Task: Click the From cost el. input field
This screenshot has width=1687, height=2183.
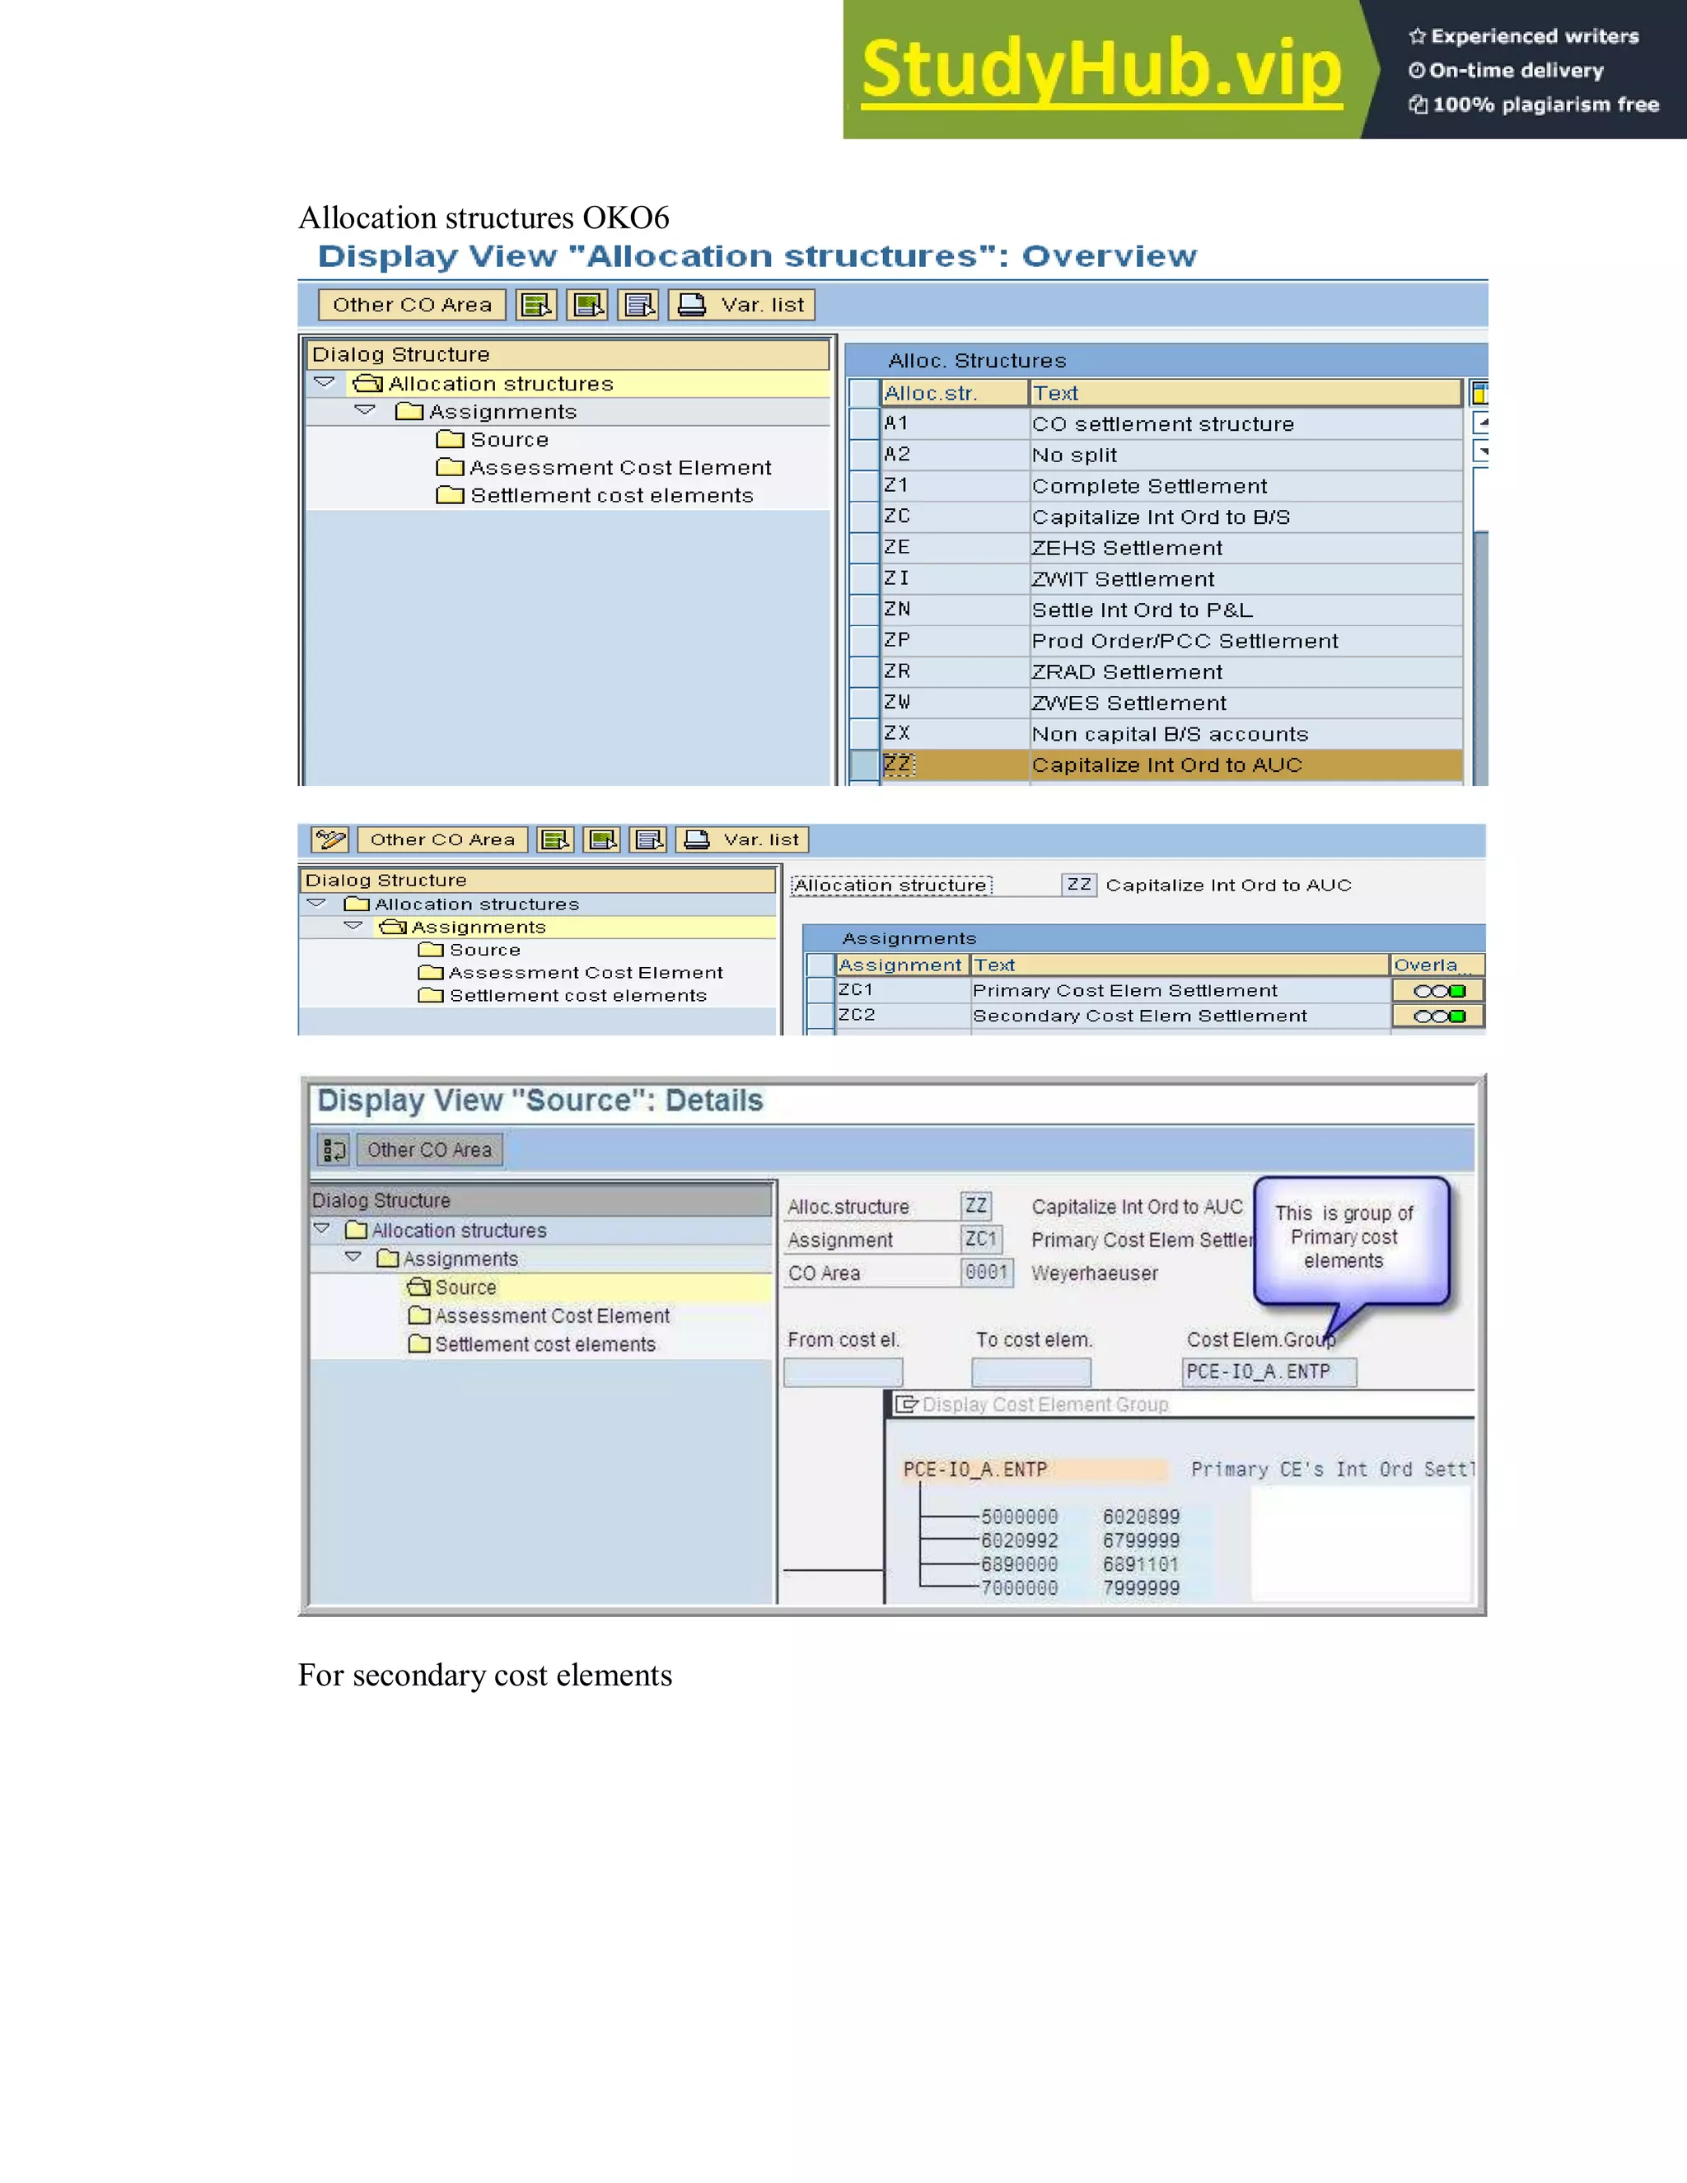Action: click(843, 1372)
